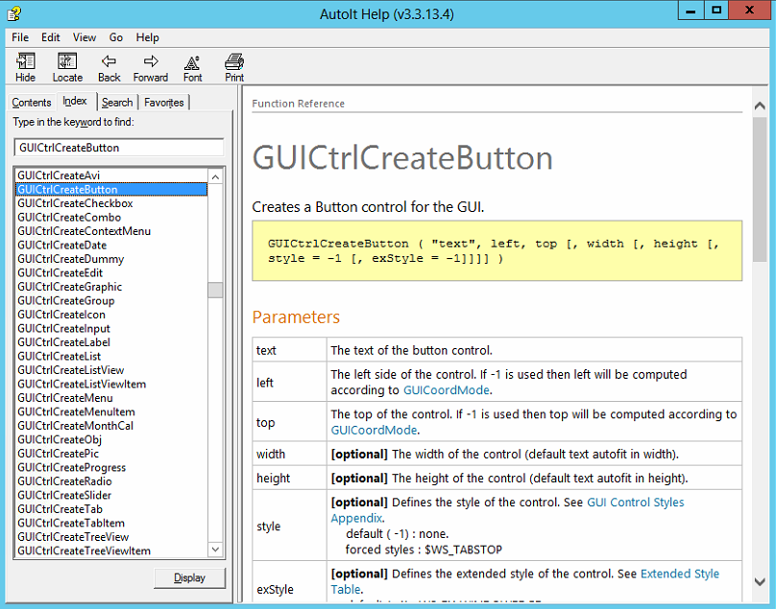The image size is (776, 609).
Task: Open the View menu
Action: point(85,37)
